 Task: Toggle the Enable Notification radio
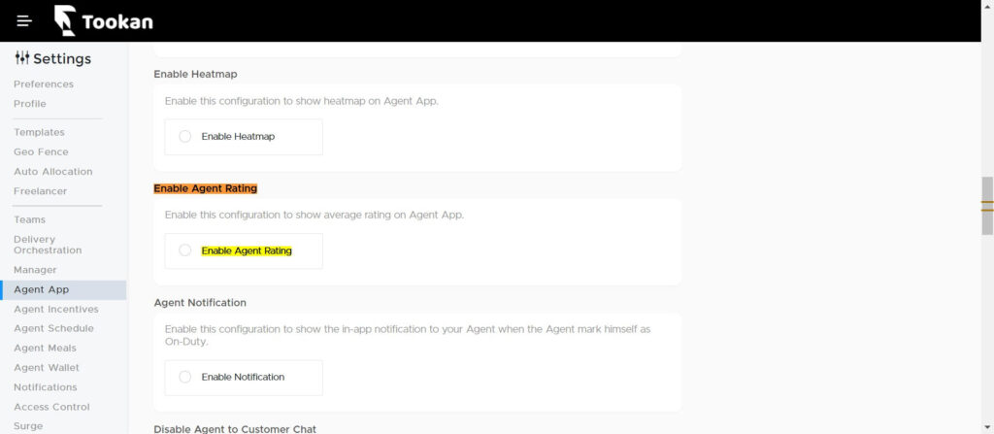(184, 377)
